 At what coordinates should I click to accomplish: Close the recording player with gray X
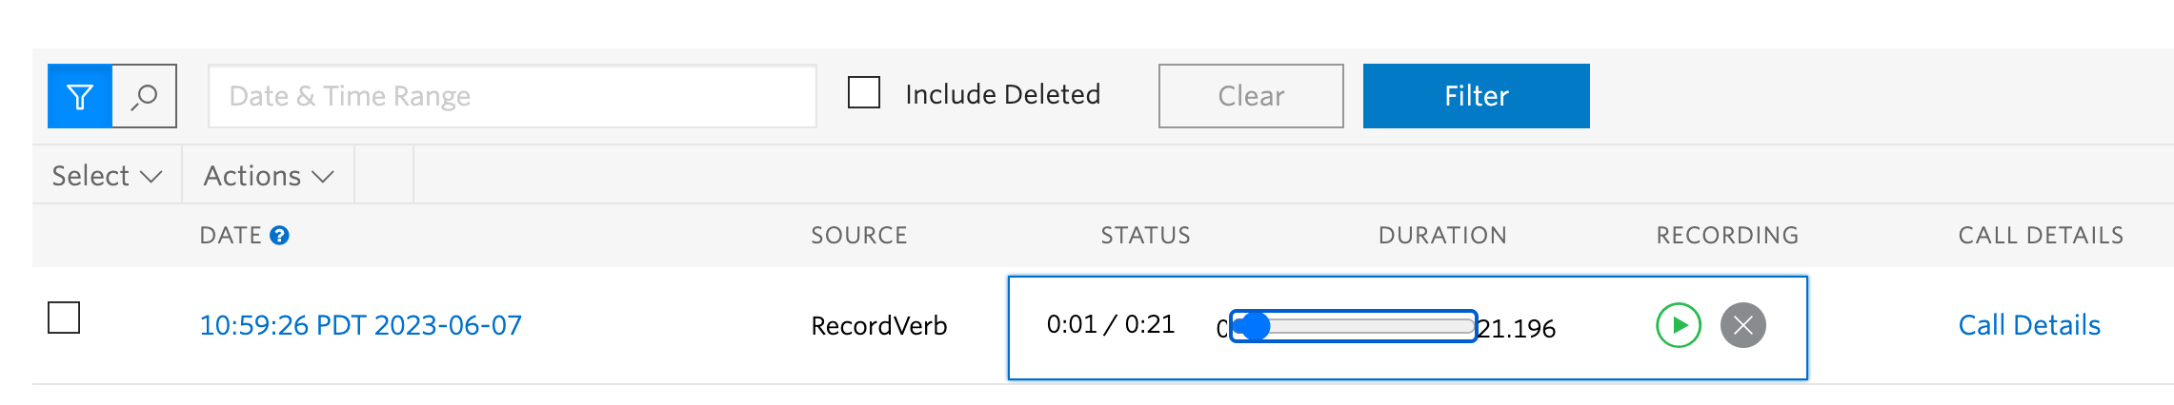[x=1743, y=325]
